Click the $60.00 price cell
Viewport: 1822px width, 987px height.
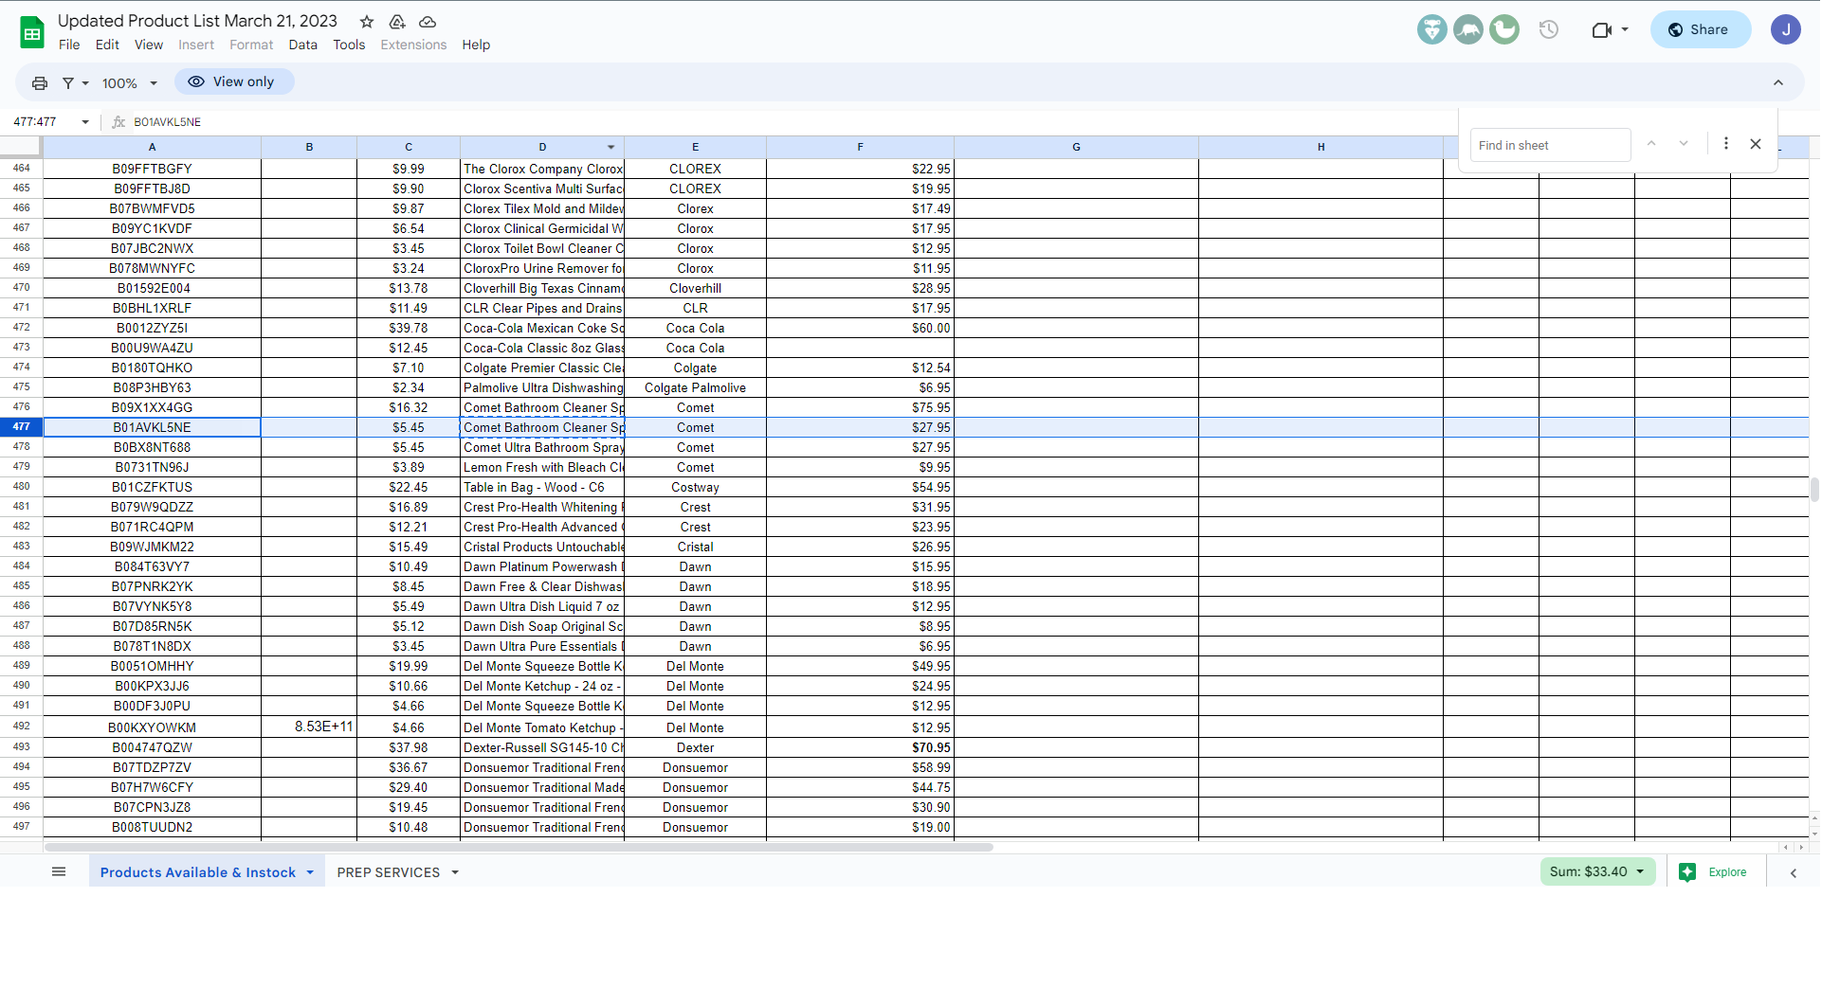tap(860, 328)
